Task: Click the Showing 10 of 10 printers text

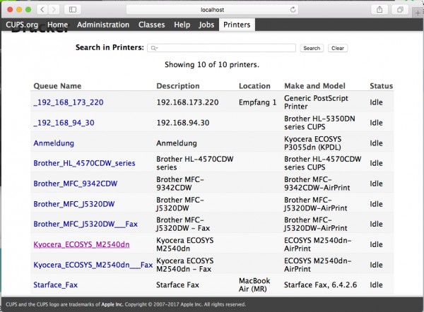Action: point(212,64)
